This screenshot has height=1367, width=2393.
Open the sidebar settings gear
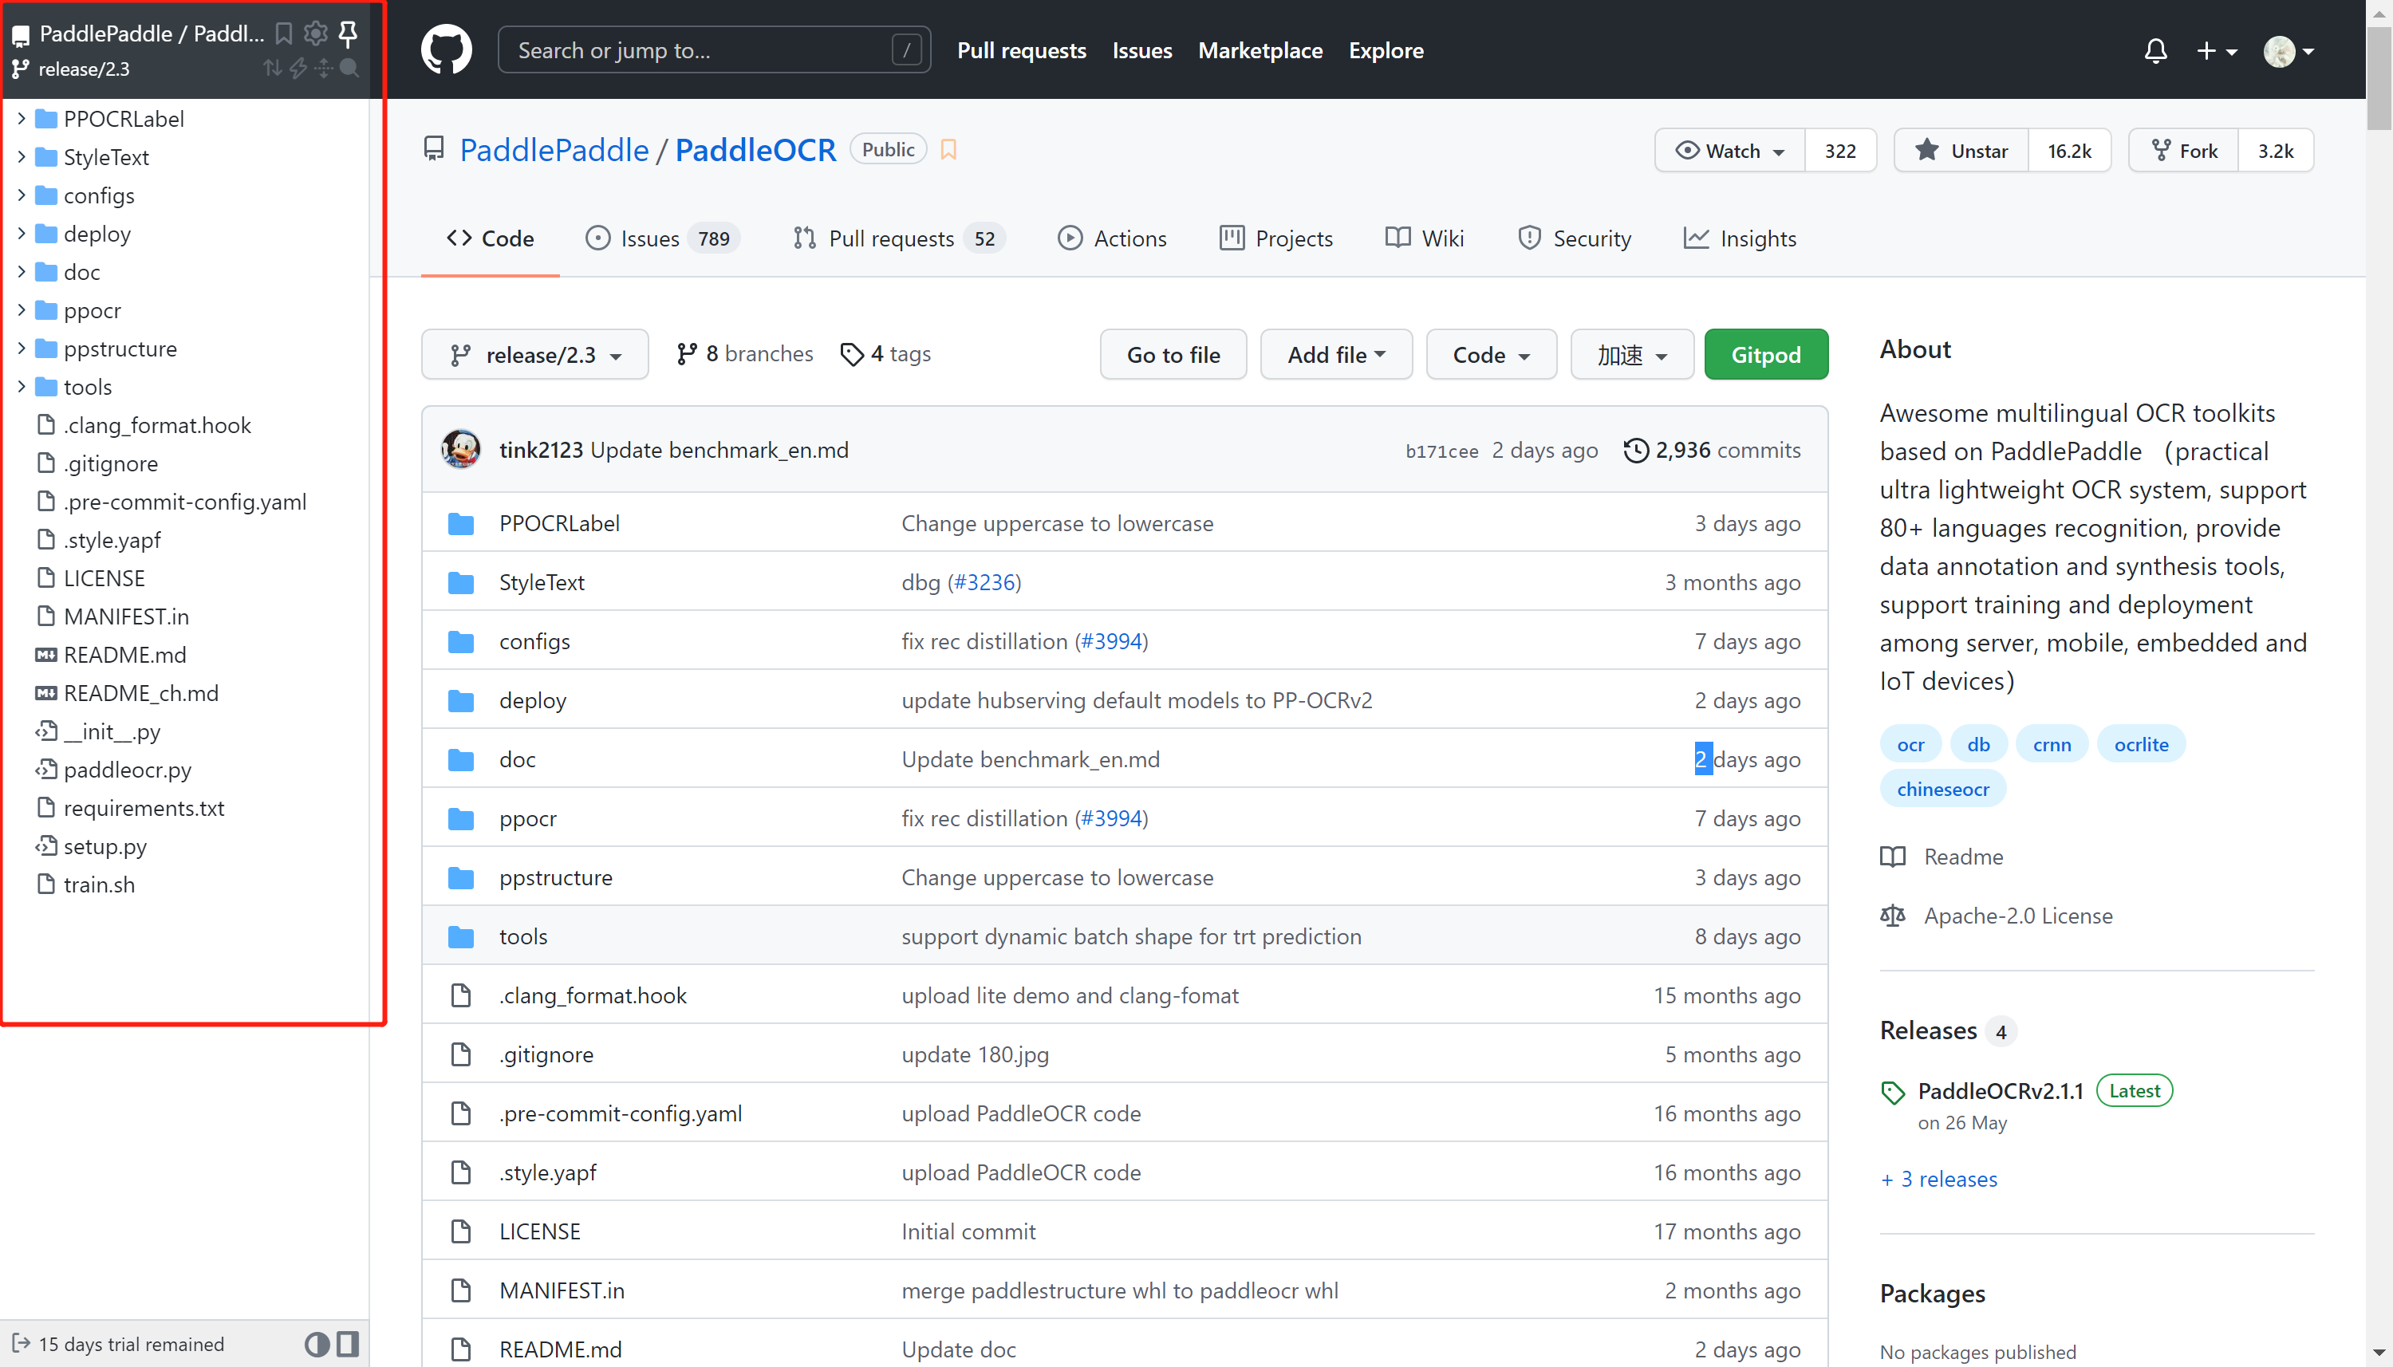coord(315,33)
